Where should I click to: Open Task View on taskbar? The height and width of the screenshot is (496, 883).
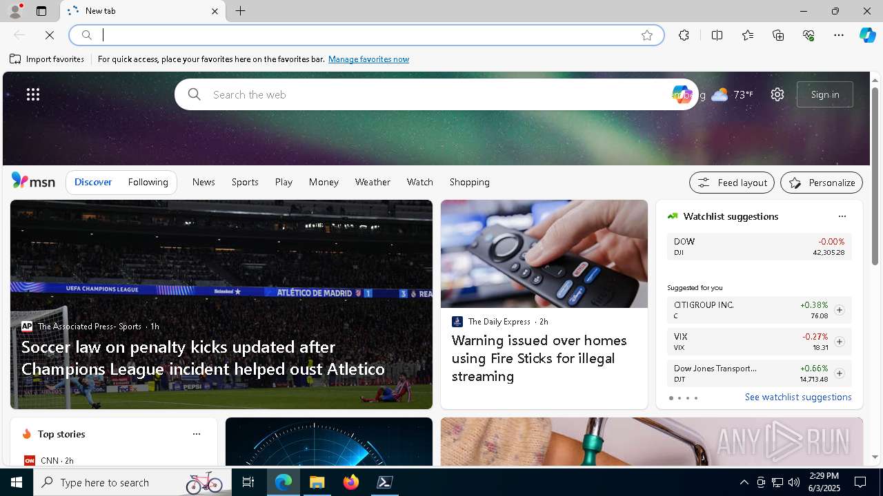[x=248, y=482]
